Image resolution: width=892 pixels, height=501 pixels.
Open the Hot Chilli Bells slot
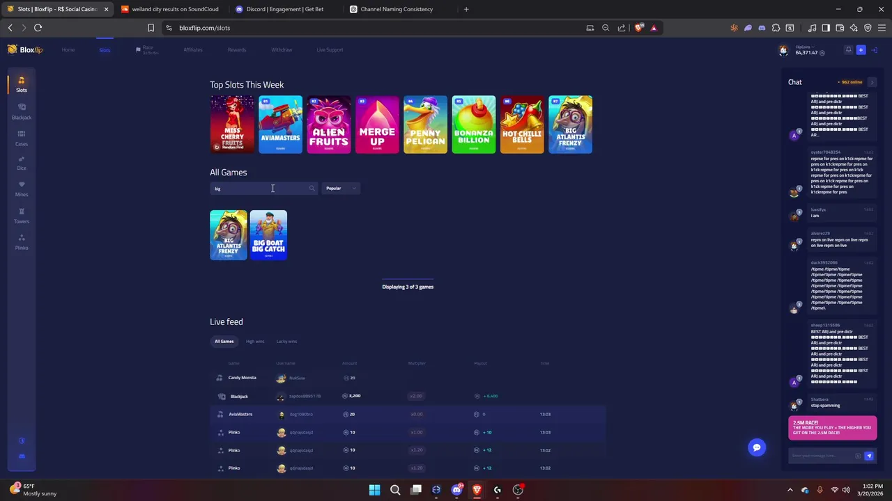point(522,125)
